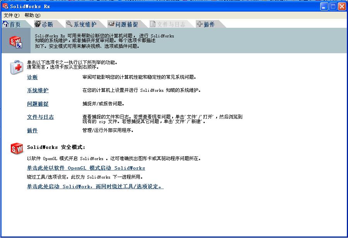This screenshot has width=348, height=238.
Task: Close the SolidWorks Rx window
Action: point(342,7)
